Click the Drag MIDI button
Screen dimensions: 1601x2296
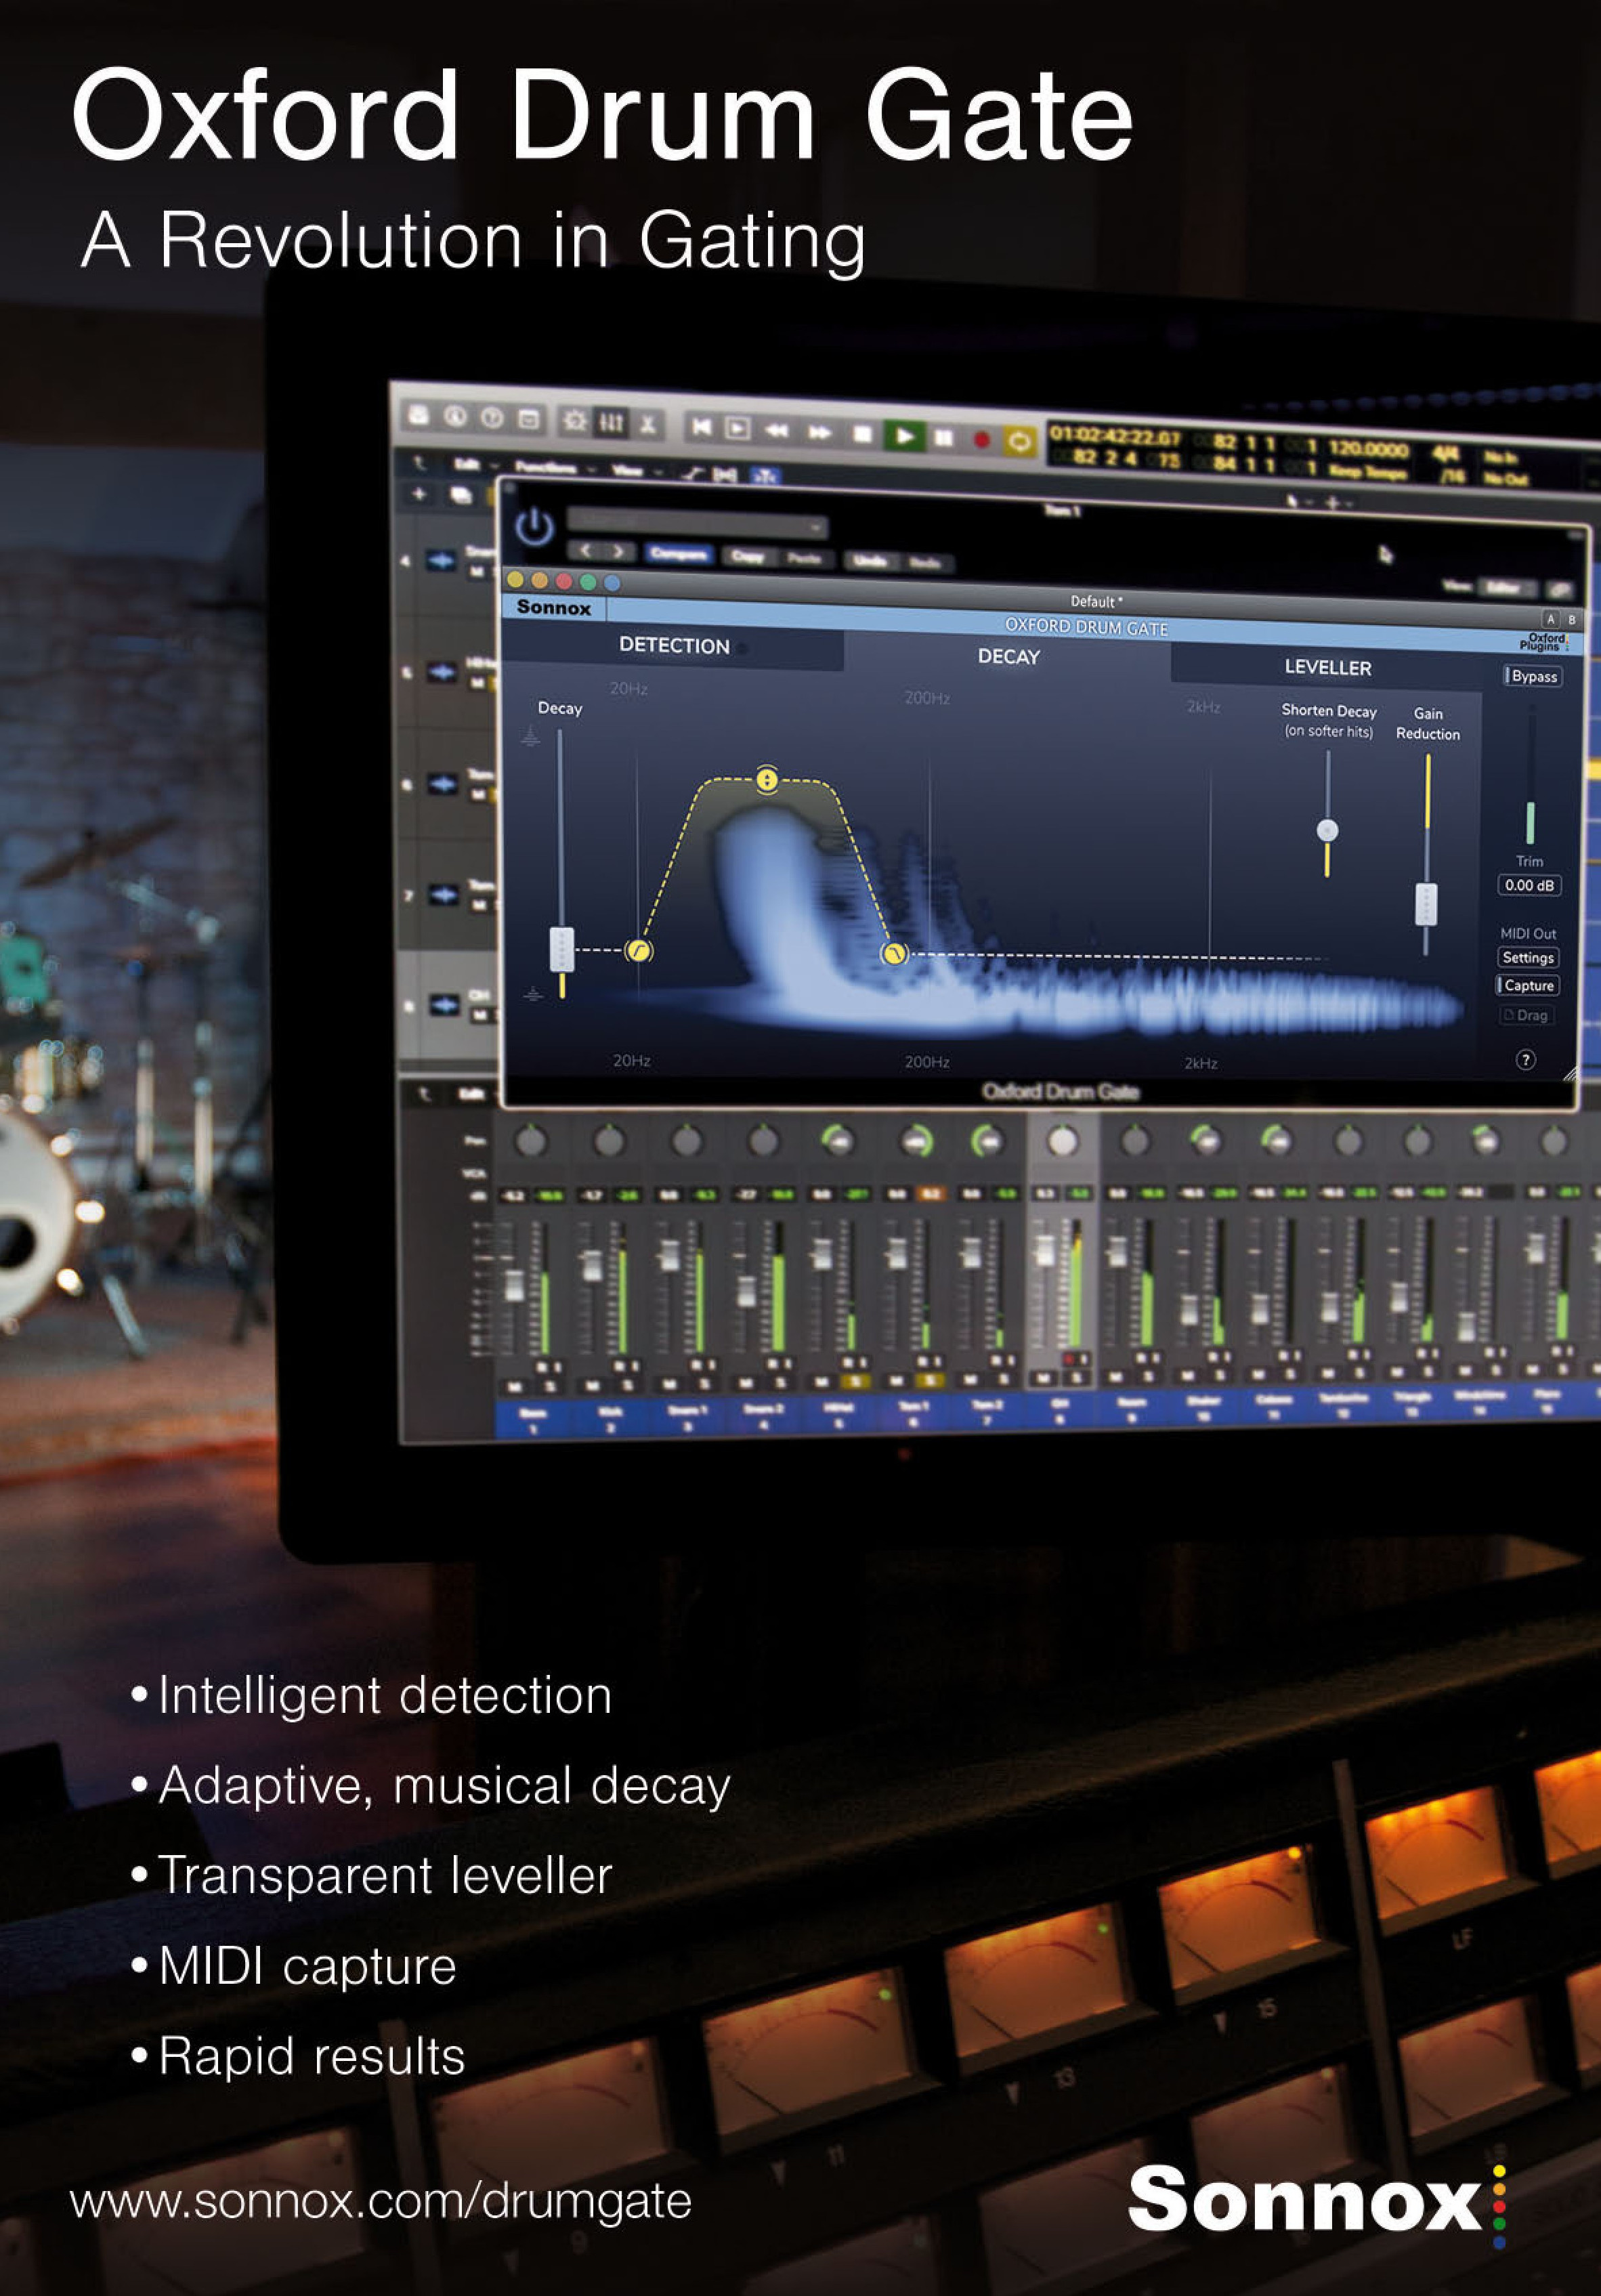1526,1015
